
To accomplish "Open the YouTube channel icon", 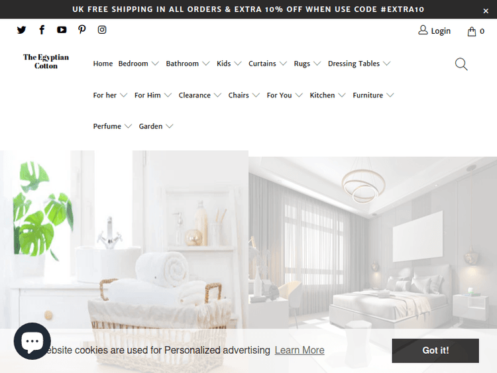I will [x=62, y=30].
